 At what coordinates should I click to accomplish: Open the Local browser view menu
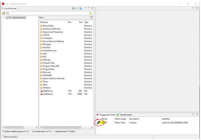click(x=85, y=8)
